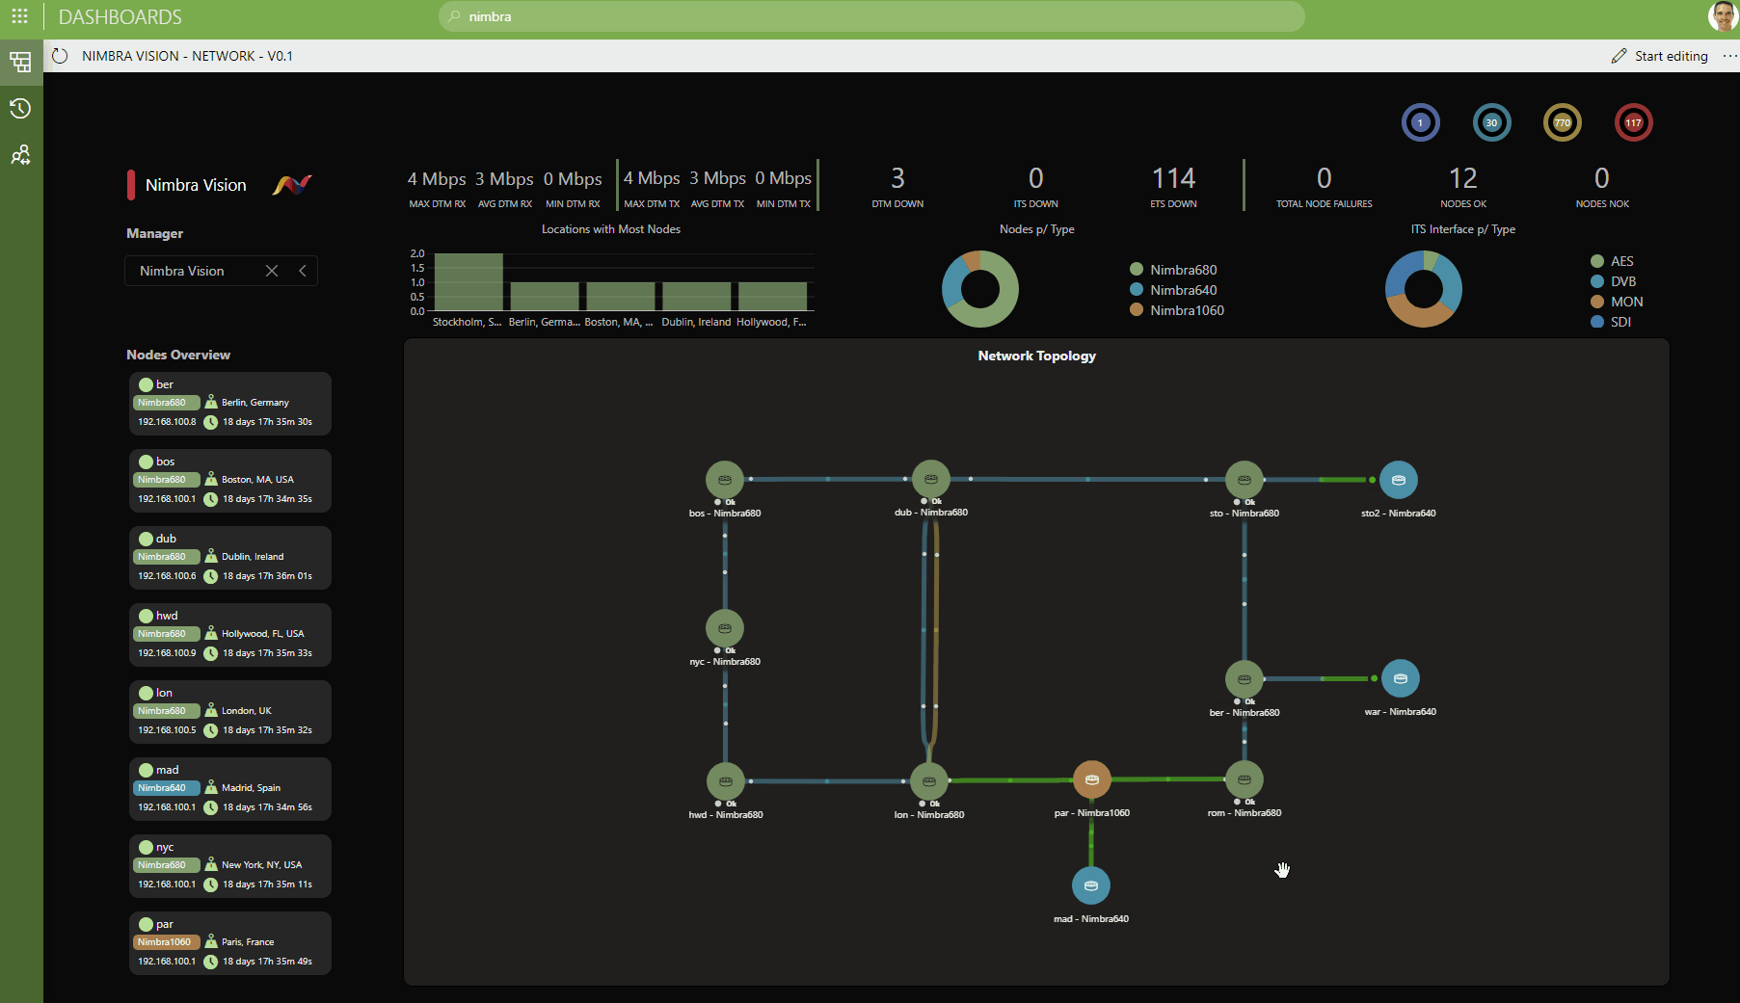Click the DTM DOWN value 3
This screenshot has width=1740, height=1003.
tap(897, 178)
